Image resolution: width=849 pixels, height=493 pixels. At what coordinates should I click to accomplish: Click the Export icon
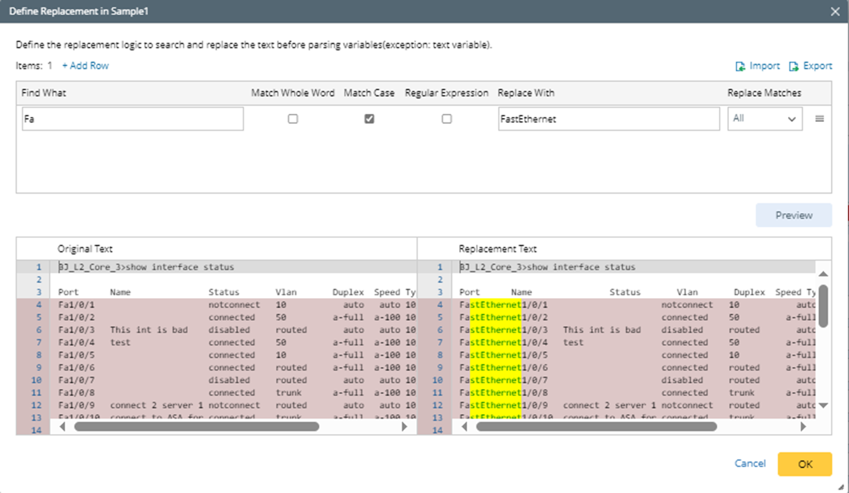pyautogui.click(x=794, y=66)
